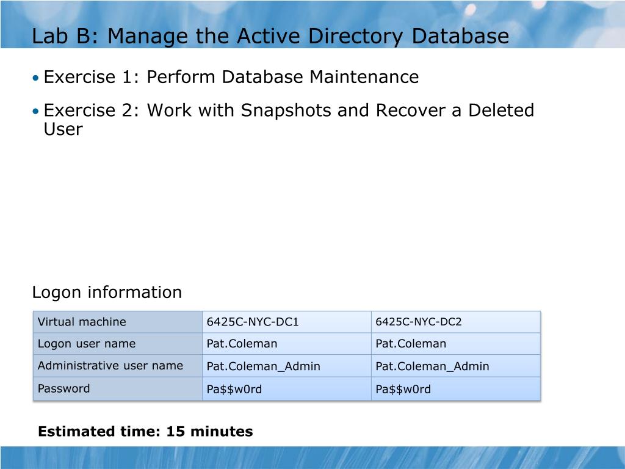Click the 6425C-NYC-DC1 table cell
The width and height of the screenshot is (625, 469).
point(287,322)
